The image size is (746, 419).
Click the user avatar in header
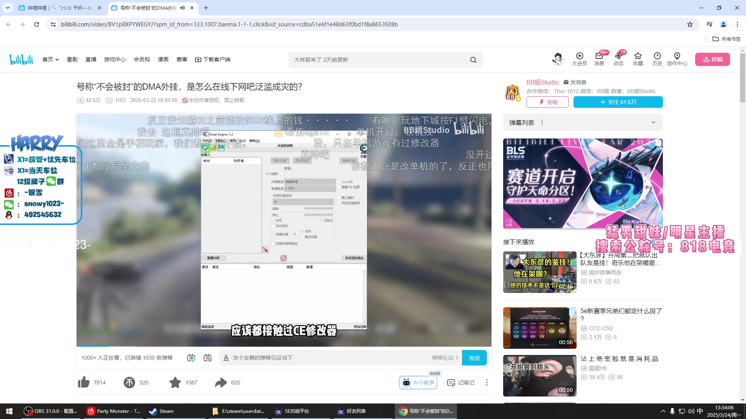[558, 59]
